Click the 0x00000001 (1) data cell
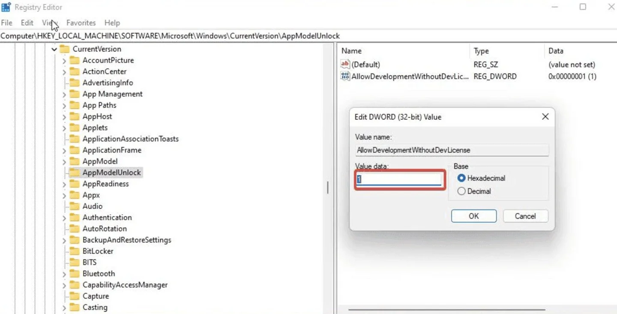Screen dimensions: 617x314 click(572, 76)
